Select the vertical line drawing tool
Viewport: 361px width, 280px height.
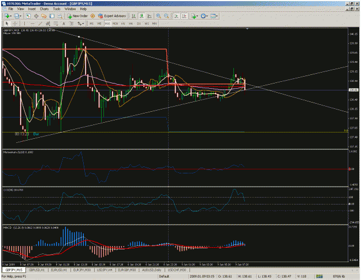coord(24,24)
